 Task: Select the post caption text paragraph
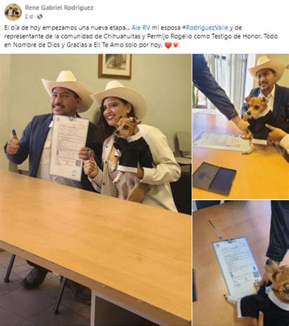pyautogui.click(x=141, y=37)
